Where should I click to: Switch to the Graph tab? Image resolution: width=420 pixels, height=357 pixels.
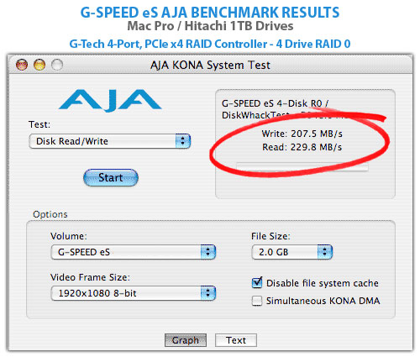click(x=186, y=340)
